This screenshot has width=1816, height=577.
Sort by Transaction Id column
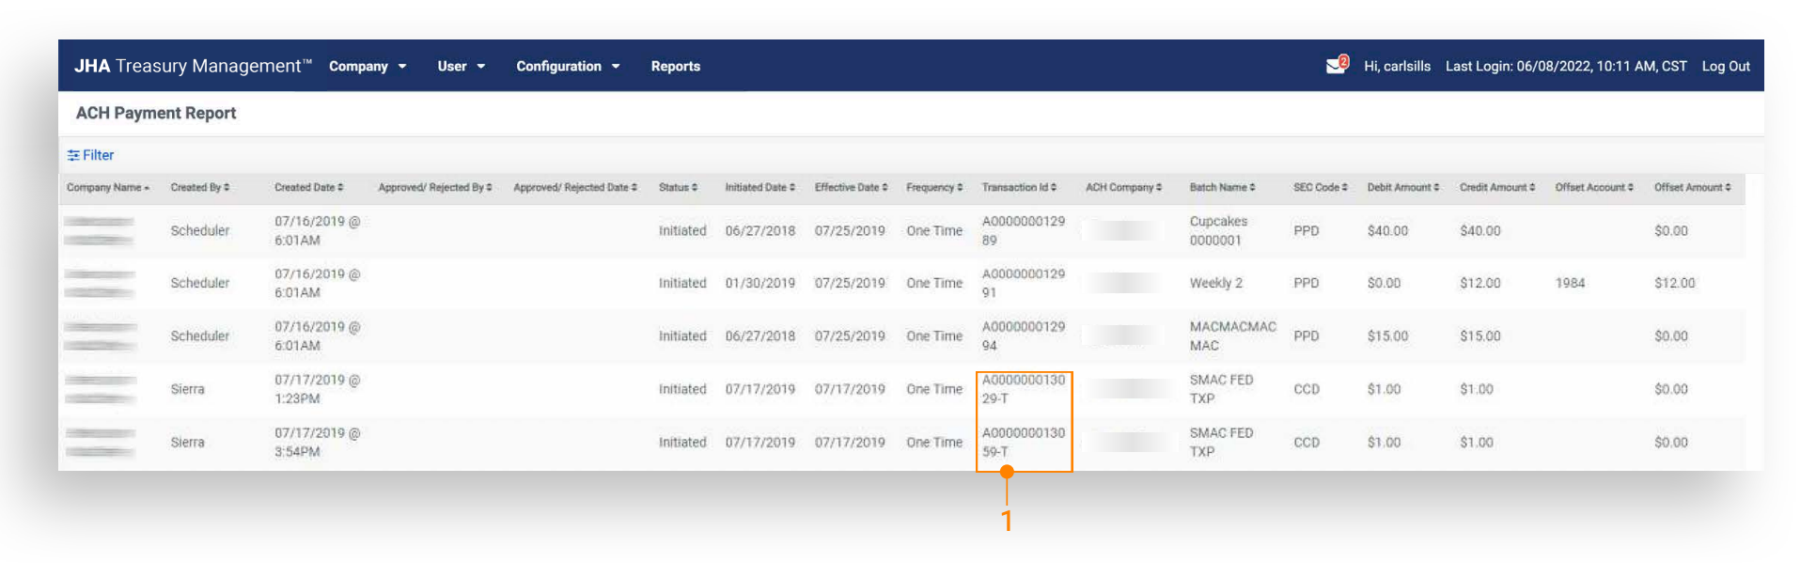[x=1019, y=188]
